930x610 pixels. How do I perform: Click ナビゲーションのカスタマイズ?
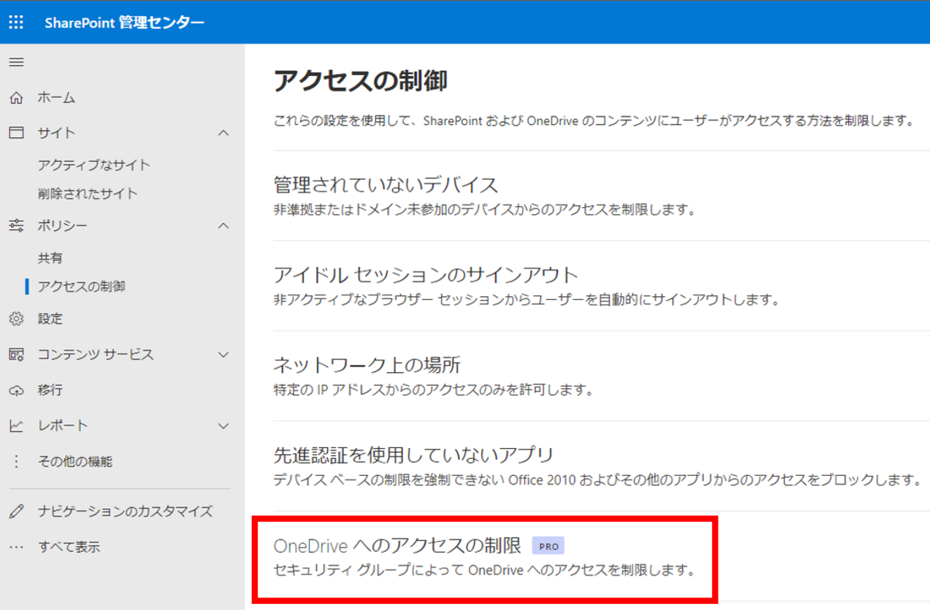pyautogui.click(x=126, y=512)
